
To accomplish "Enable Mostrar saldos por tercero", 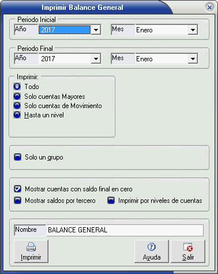I will point(17,201).
